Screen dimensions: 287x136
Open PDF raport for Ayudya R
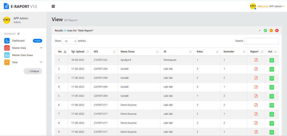coord(256,60)
